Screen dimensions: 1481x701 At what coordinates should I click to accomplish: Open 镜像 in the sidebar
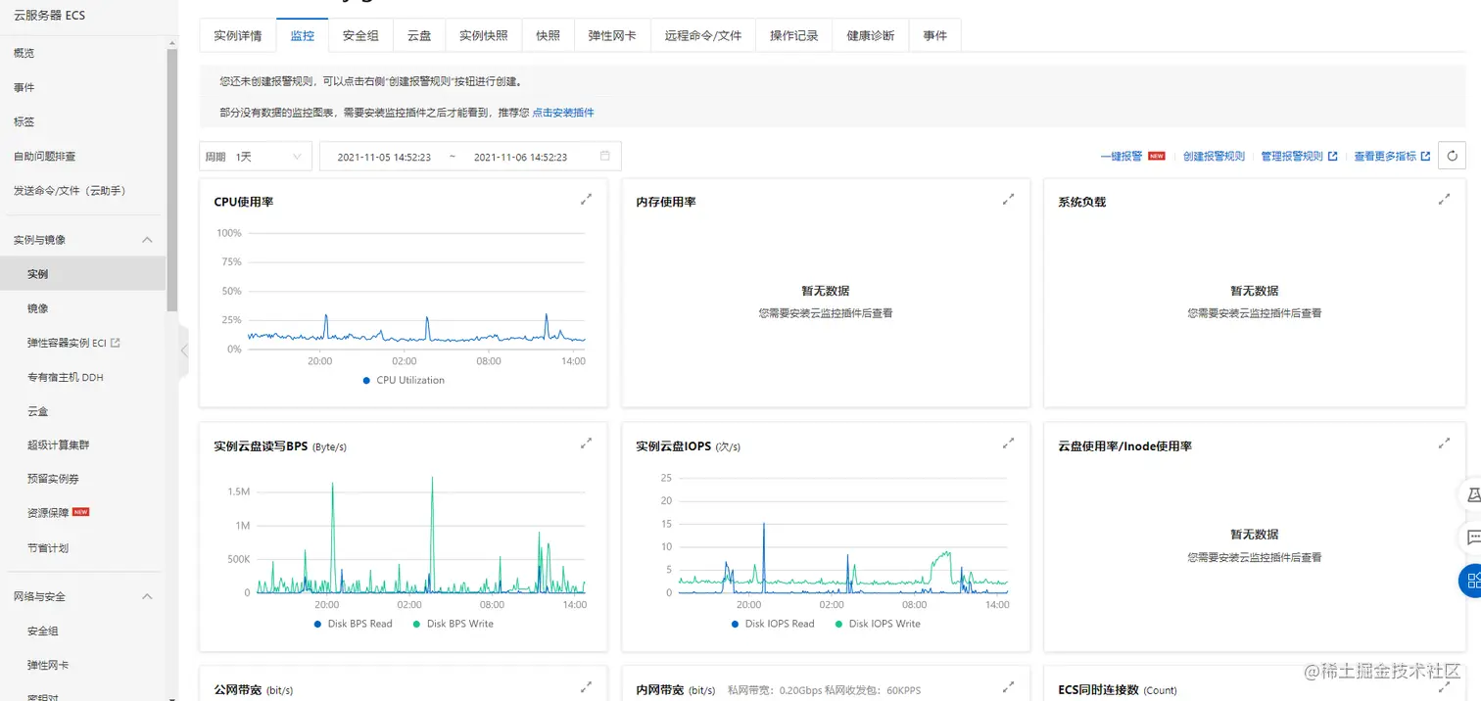pos(37,308)
